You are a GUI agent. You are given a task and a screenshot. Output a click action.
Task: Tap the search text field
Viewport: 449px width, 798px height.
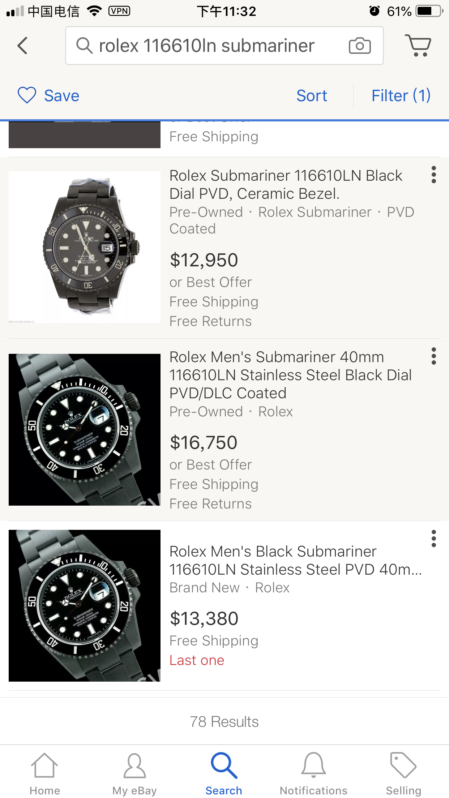click(217, 46)
